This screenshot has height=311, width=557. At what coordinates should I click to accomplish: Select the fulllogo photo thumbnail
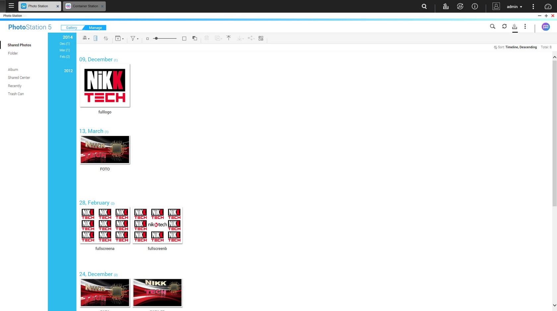coord(105,85)
